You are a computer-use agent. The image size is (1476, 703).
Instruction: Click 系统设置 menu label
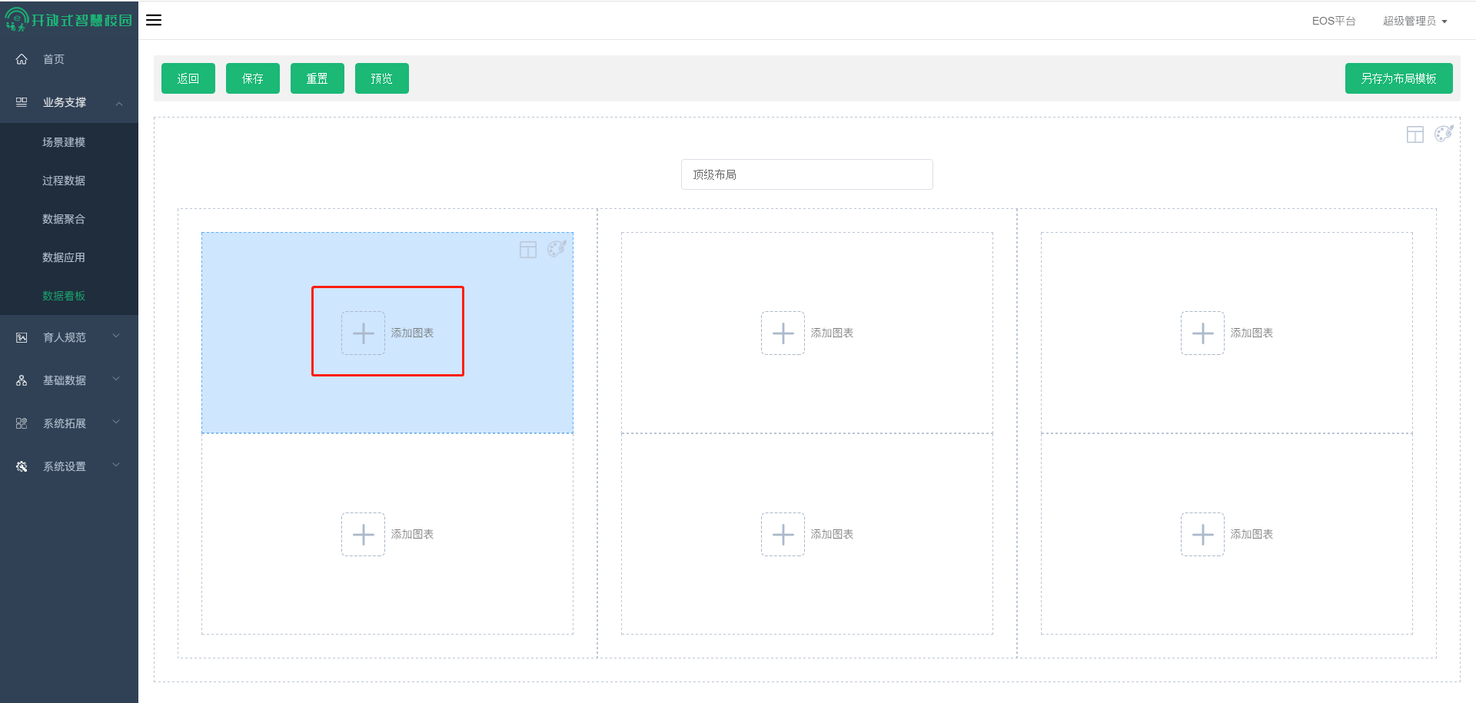pyautogui.click(x=65, y=466)
